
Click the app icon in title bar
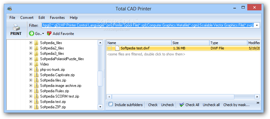point(9,8)
